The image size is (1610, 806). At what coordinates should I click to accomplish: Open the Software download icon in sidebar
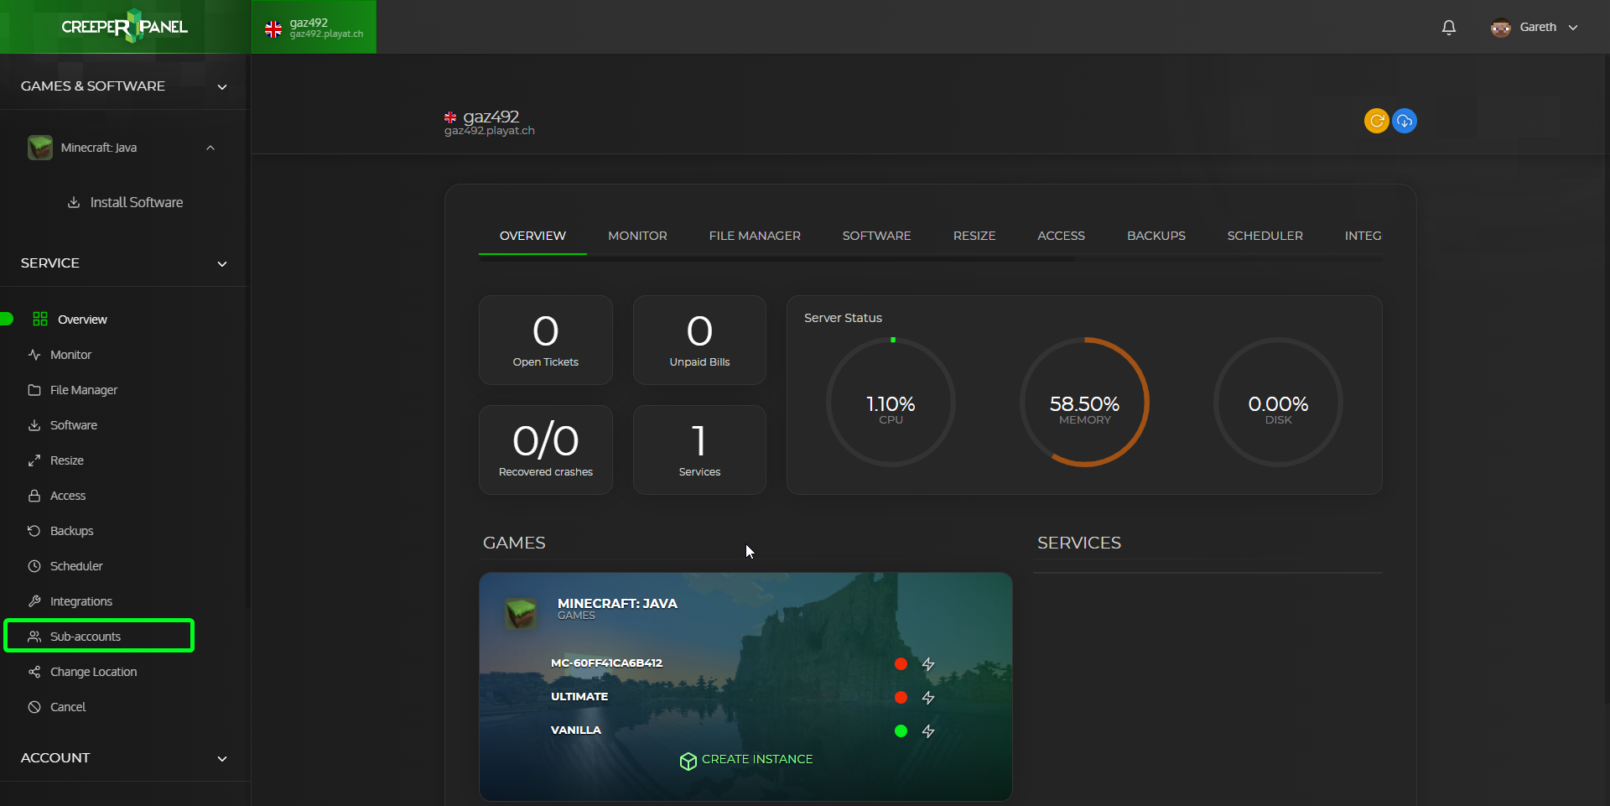(34, 425)
